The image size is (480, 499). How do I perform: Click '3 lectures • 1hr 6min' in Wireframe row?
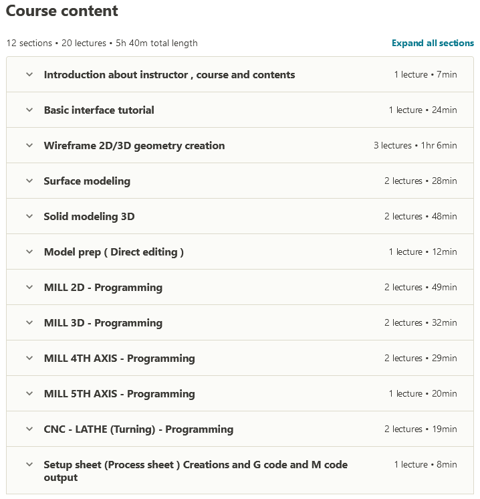click(x=415, y=145)
